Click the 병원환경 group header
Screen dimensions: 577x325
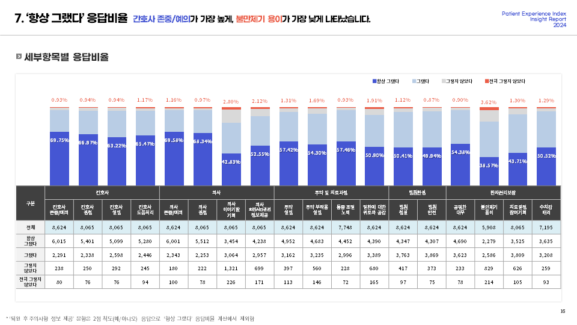click(417, 193)
